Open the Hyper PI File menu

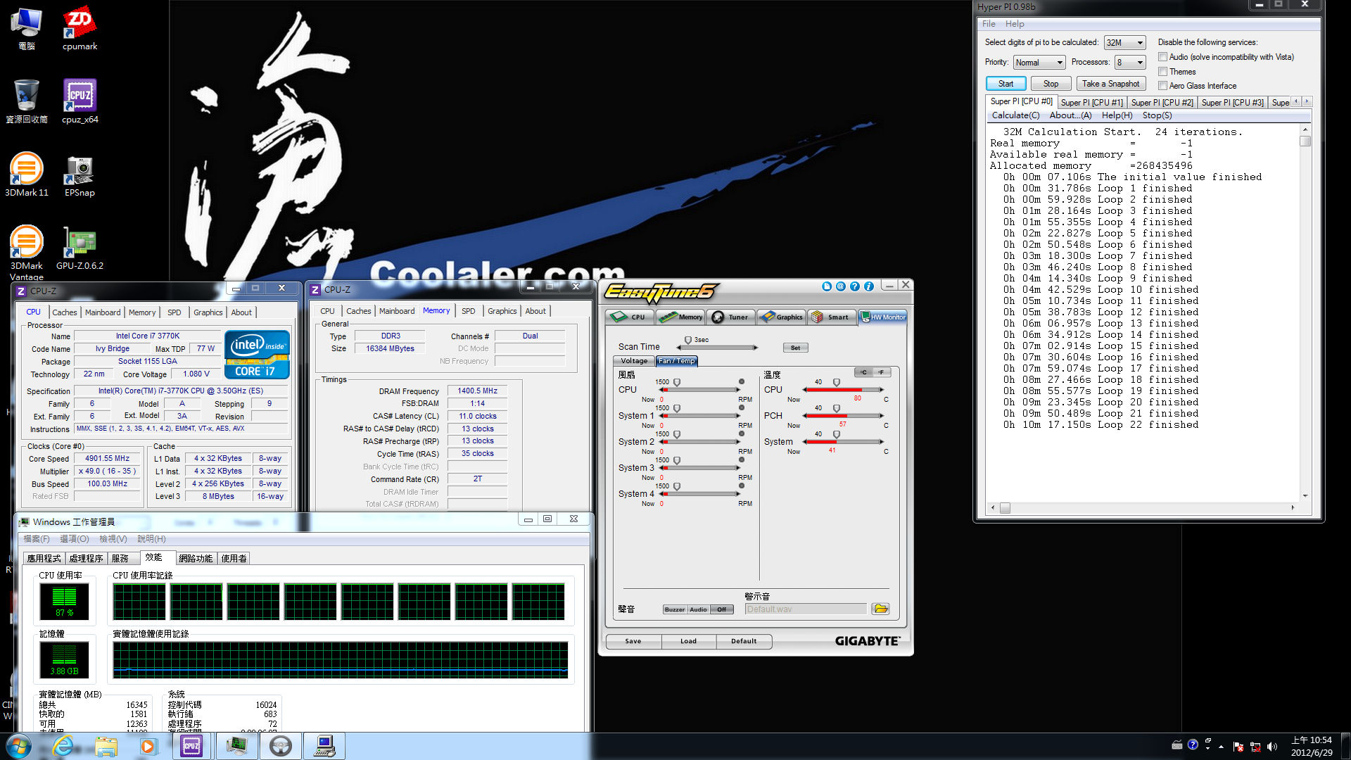tap(989, 24)
